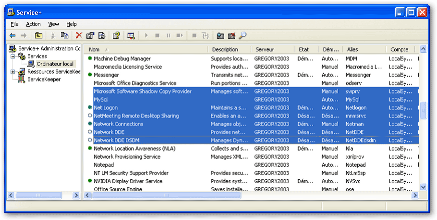Image resolution: width=437 pixels, height=220 pixels.
Task: Select the Notepad service name
Action: [x=104, y=165]
